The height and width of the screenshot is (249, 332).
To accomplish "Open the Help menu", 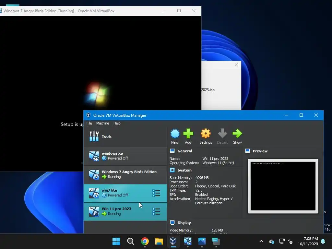I will (x=117, y=123).
